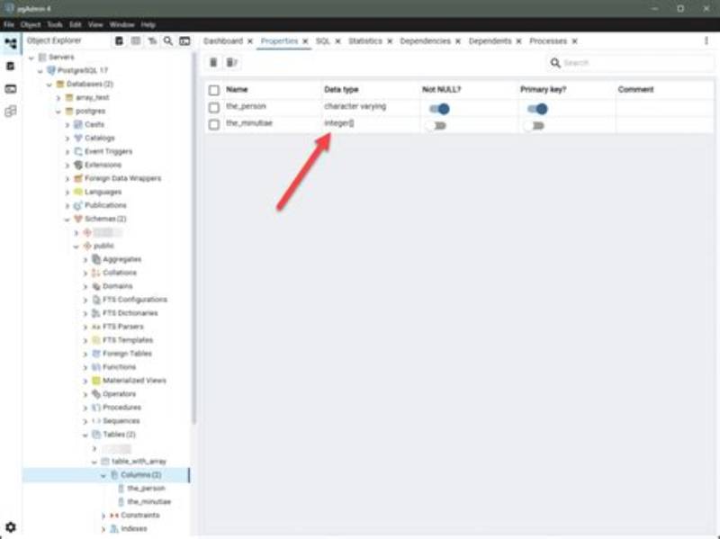Click the View Data grid icon

(x=136, y=40)
